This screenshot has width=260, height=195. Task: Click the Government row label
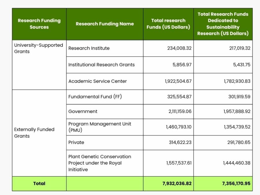coord(83,112)
